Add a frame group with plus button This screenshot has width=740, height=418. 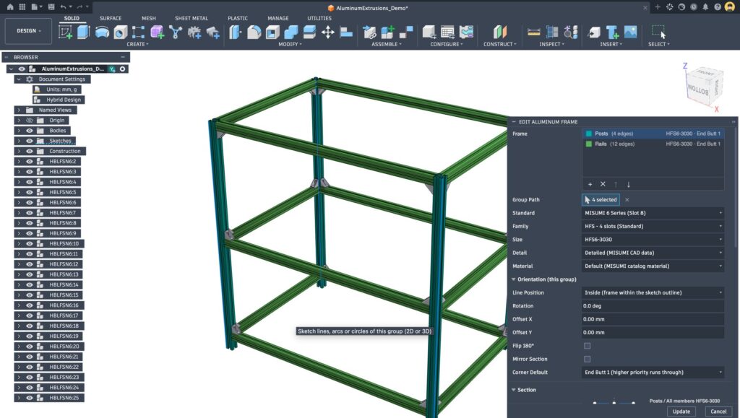coord(590,184)
